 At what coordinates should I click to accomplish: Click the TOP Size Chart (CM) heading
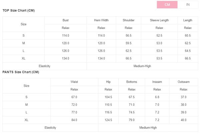(19, 10)
